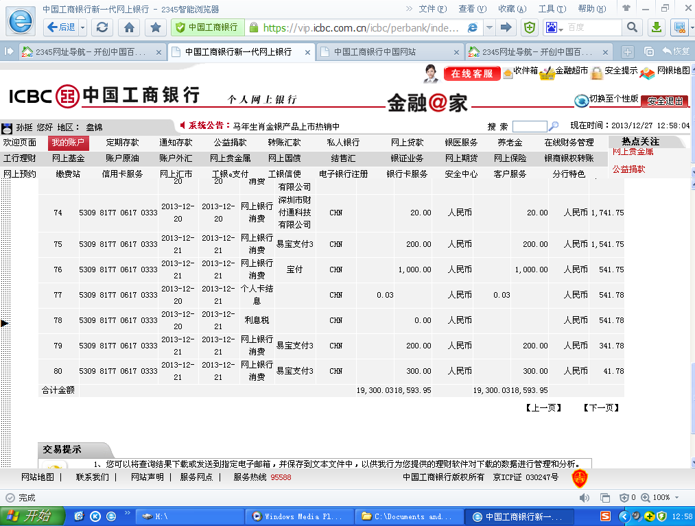This screenshot has width=695, height=526.
Task: Click the 安全退出 logout button
Action: (x=665, y=101)
